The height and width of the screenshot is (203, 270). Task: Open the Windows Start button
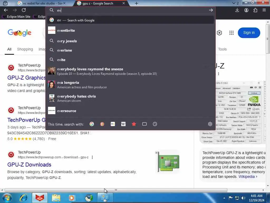(7, 198)
